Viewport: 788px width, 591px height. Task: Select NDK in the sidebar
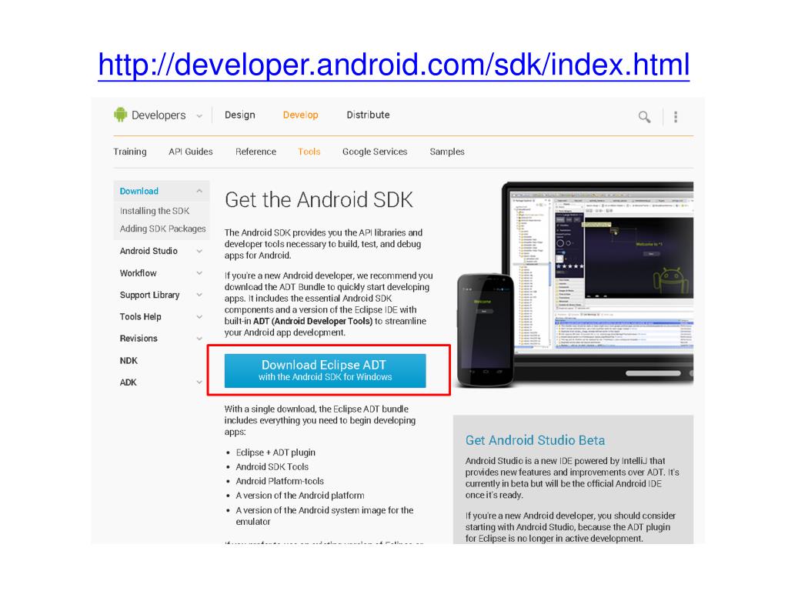pos(129,360)
